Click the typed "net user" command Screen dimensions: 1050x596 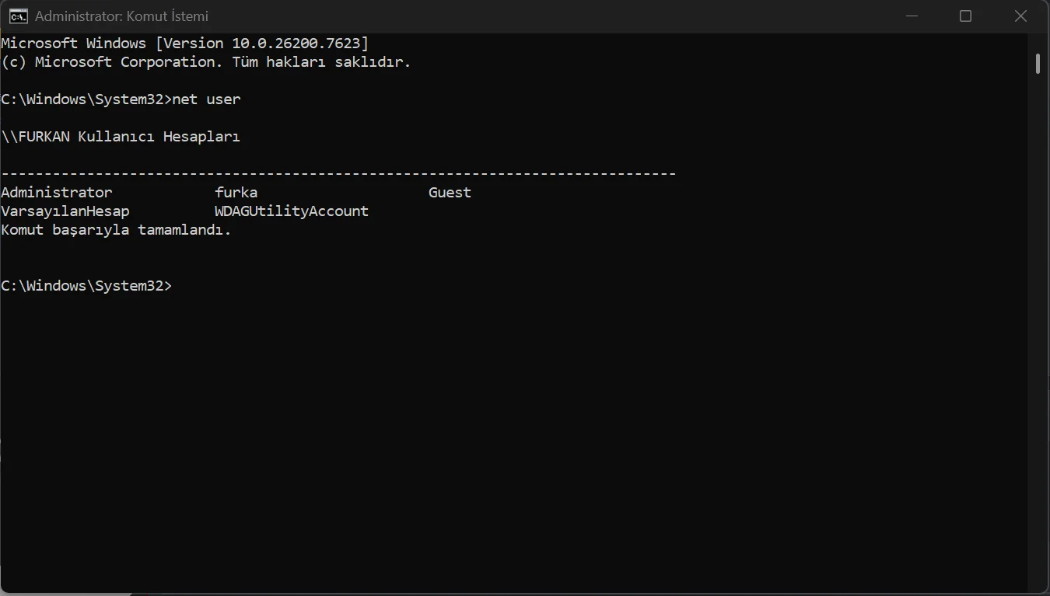tap(207, 99)
